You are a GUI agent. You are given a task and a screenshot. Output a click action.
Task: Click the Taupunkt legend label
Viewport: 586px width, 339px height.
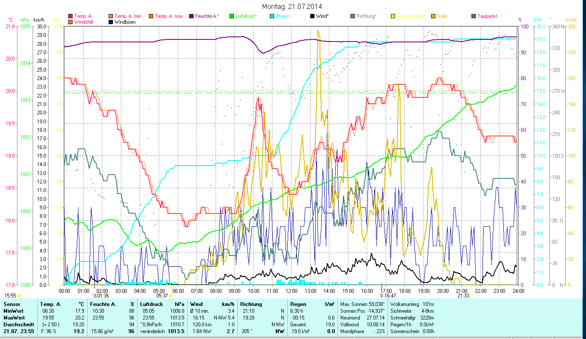click(x=487, y=17)
